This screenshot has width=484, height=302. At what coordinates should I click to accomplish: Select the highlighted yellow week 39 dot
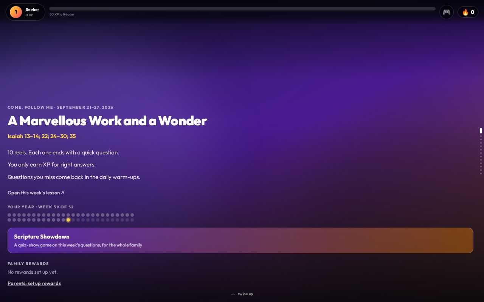coord(68,220)
